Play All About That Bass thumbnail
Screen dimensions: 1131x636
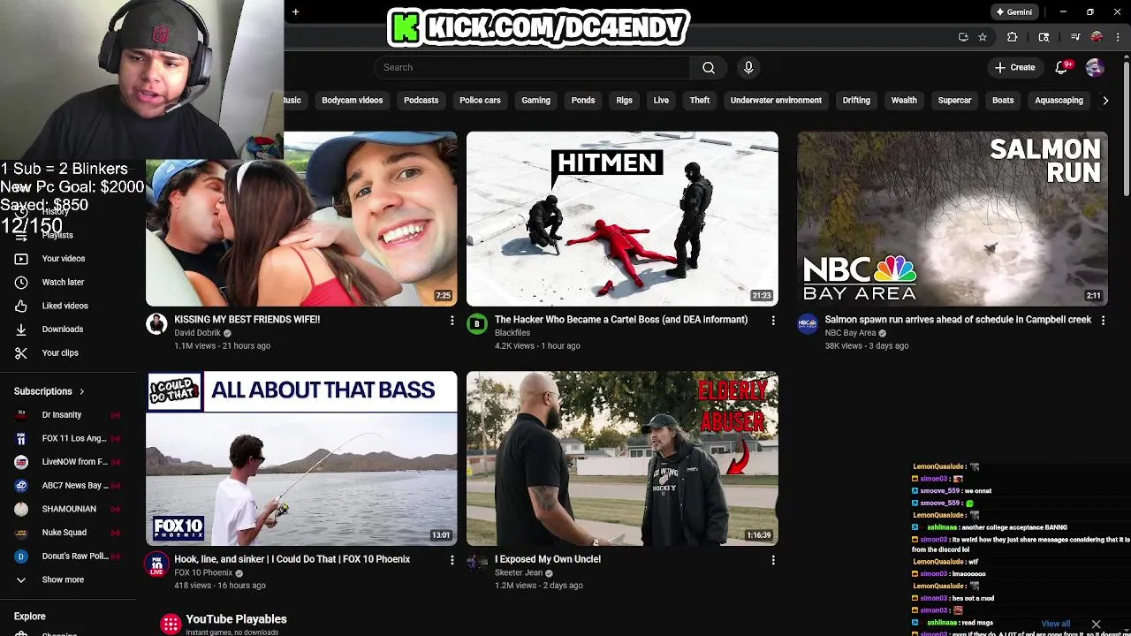point(301,458)
